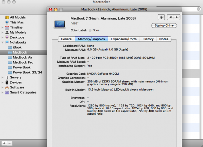
Task: Select All Models in the sidebar
Action: [18, 17]
